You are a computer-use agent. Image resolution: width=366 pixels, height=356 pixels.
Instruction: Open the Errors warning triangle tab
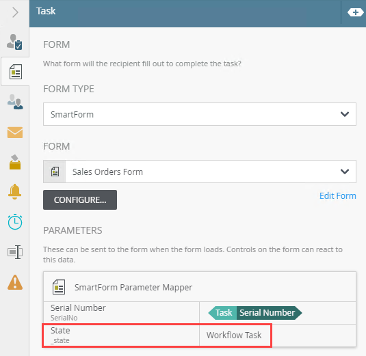coord(15,282)
